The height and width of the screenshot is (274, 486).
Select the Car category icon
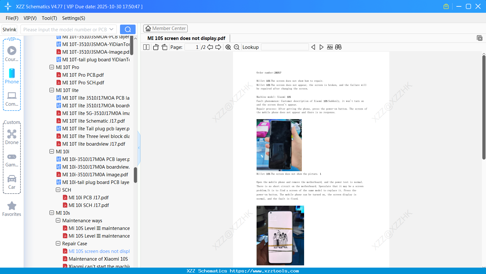[12, 182]
